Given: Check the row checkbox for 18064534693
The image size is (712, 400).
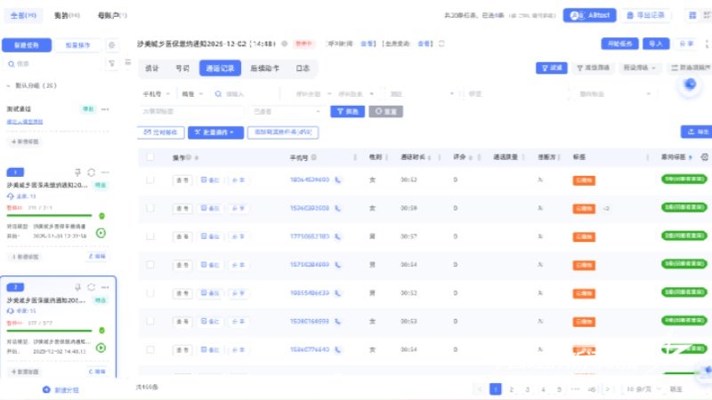Looking at the screenshot, I should 150,180.
